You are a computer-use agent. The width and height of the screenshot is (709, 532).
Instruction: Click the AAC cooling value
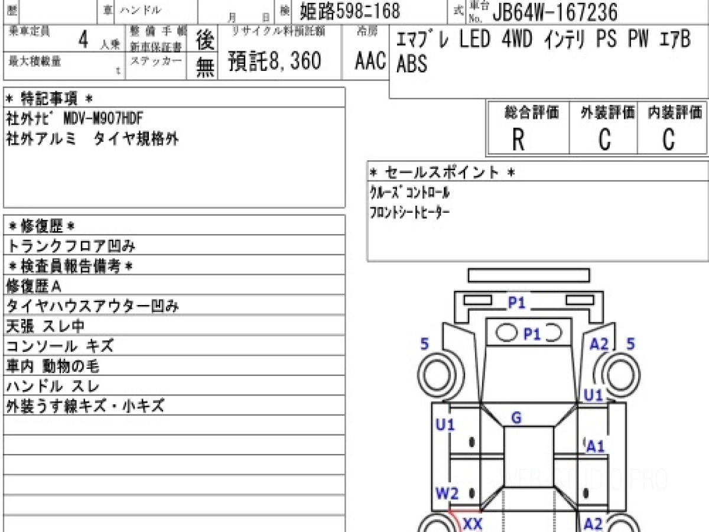click(x=370, y=61)
